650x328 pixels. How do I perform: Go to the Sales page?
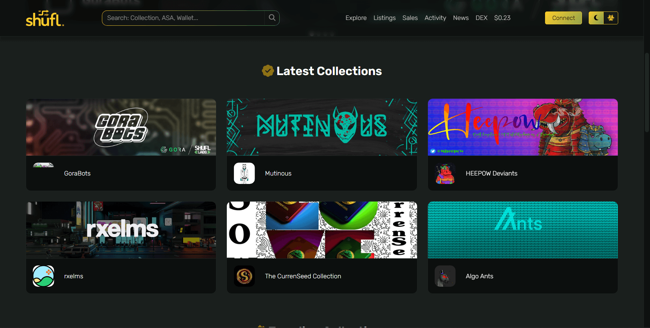coord(410,18)
